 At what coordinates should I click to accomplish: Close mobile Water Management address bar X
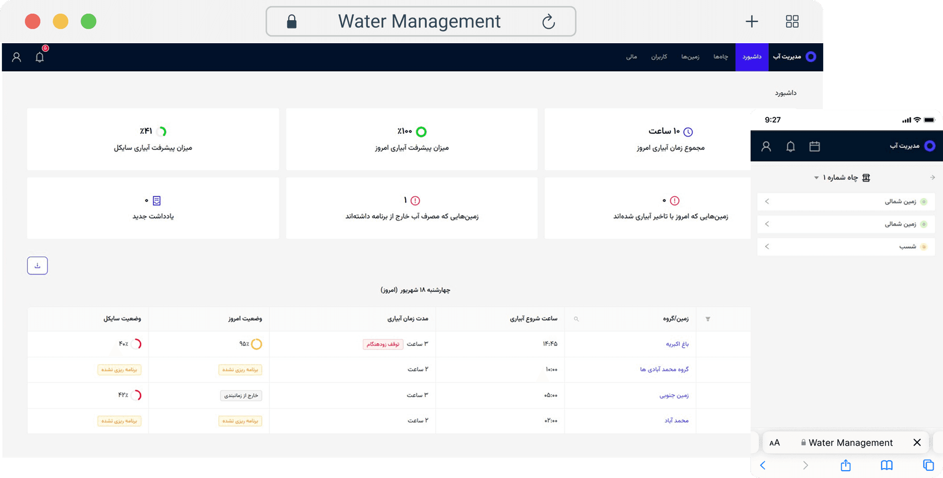tap(917, 443)
